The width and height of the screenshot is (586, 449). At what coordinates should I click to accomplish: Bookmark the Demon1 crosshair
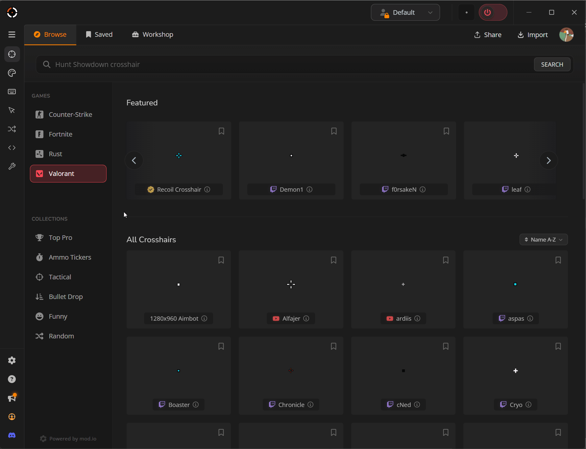(x=334, y=131)
